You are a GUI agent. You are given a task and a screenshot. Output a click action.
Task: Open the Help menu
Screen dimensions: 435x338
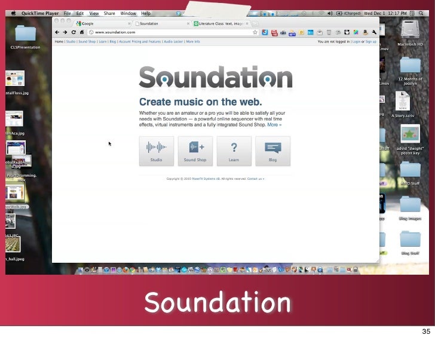coord(146,13)
